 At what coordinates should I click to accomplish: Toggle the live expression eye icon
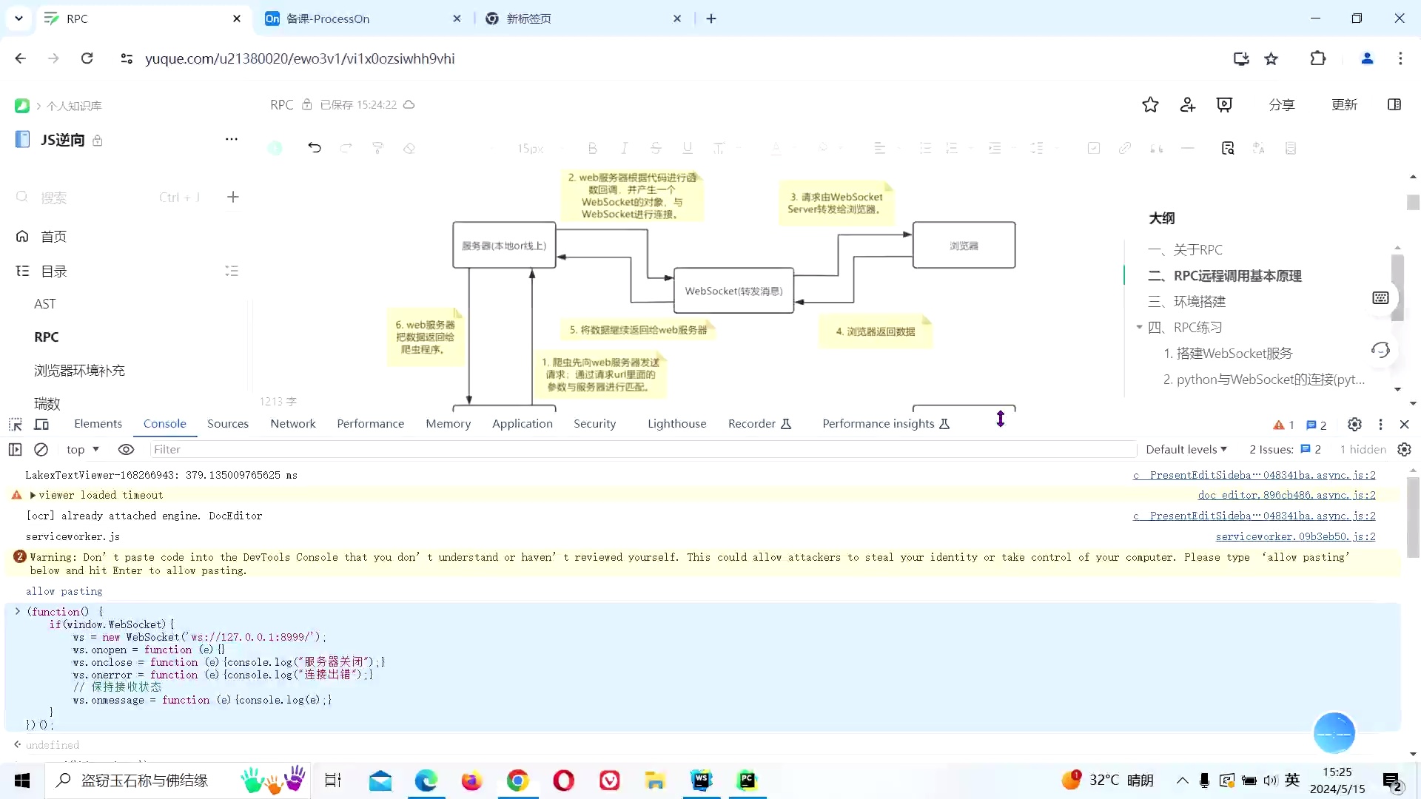[126, 449]
